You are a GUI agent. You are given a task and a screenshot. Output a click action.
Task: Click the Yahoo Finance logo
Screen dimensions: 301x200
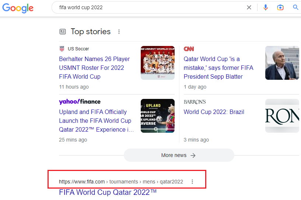coord(80,102)
